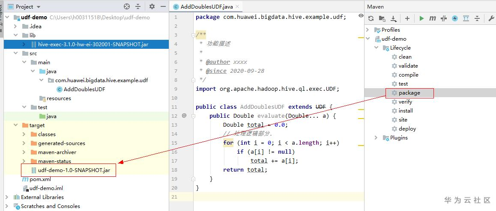Image resolution: width=496 pixels, height=211 pixels.
Task: Collapse all in Project panel
Action: coord(138,6)
